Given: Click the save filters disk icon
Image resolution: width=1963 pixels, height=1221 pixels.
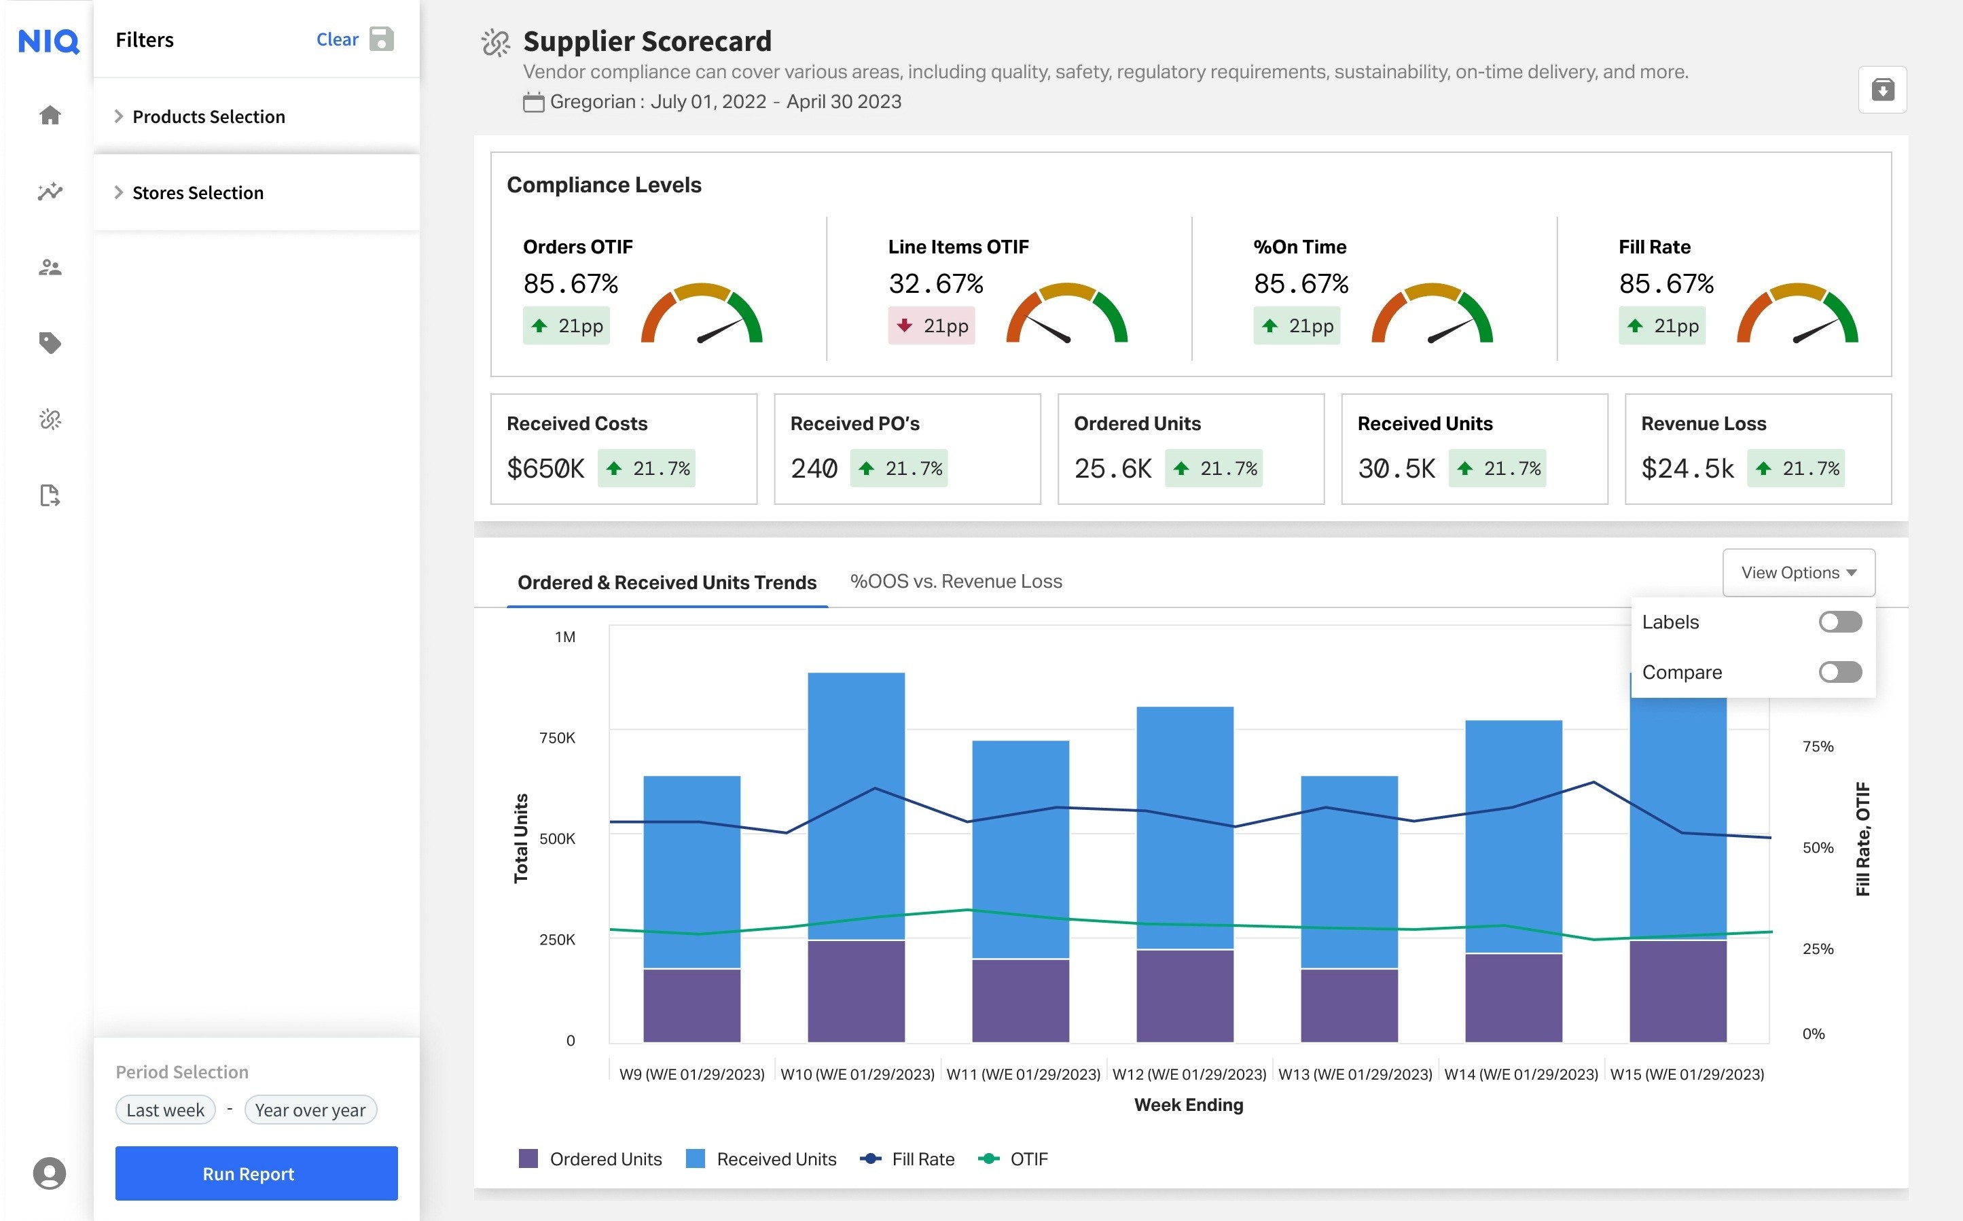Looking at the screenshot, I should [x=381, y=39].
